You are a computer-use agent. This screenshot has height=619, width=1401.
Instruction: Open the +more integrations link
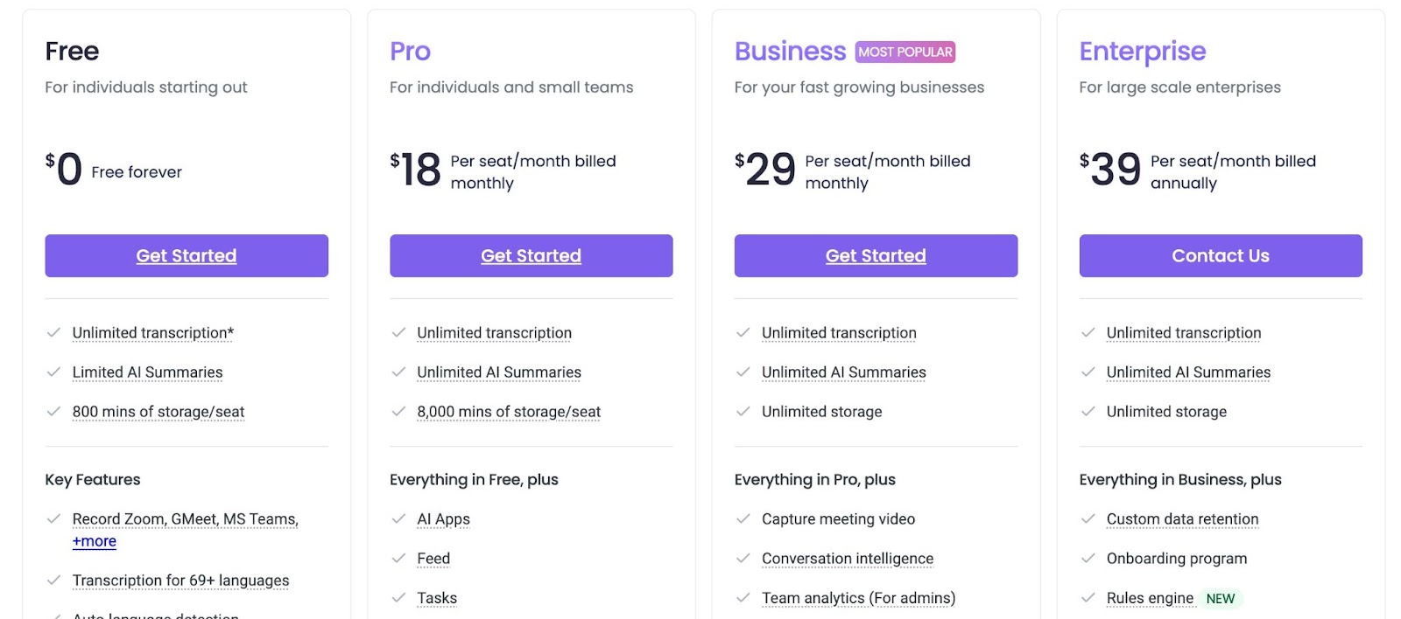pos(95,541)
